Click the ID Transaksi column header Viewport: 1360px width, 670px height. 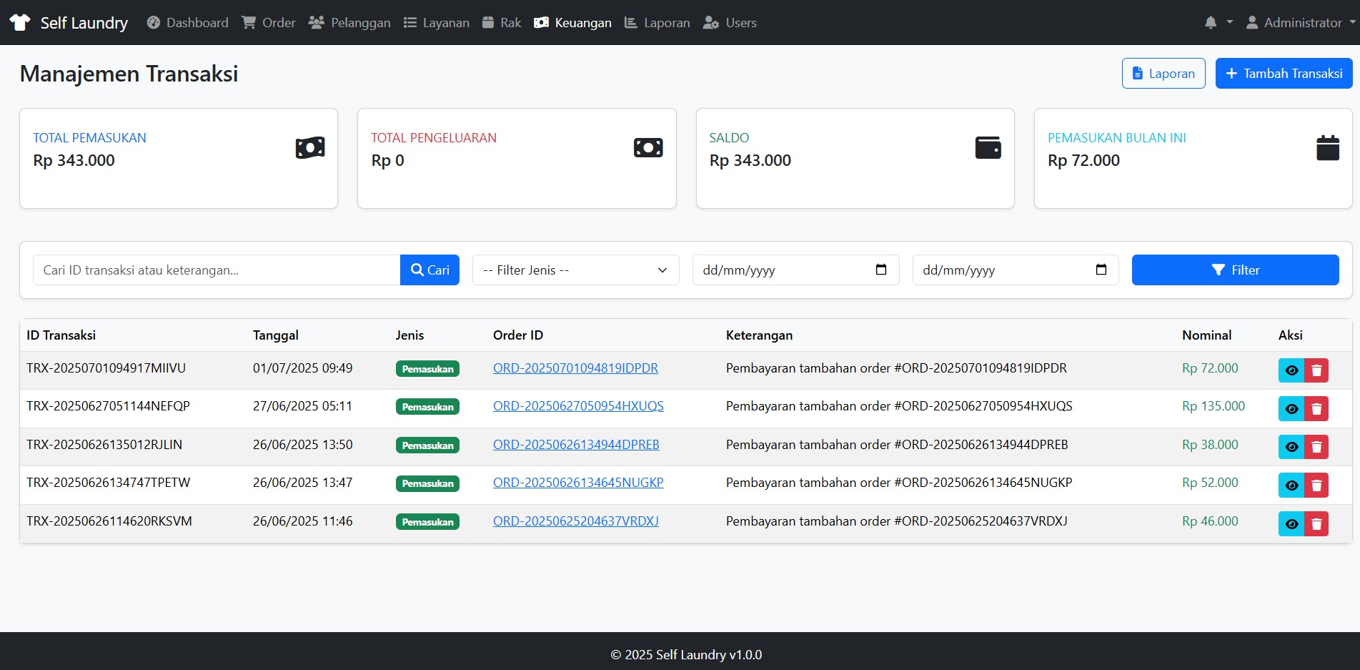pos(61,335)
